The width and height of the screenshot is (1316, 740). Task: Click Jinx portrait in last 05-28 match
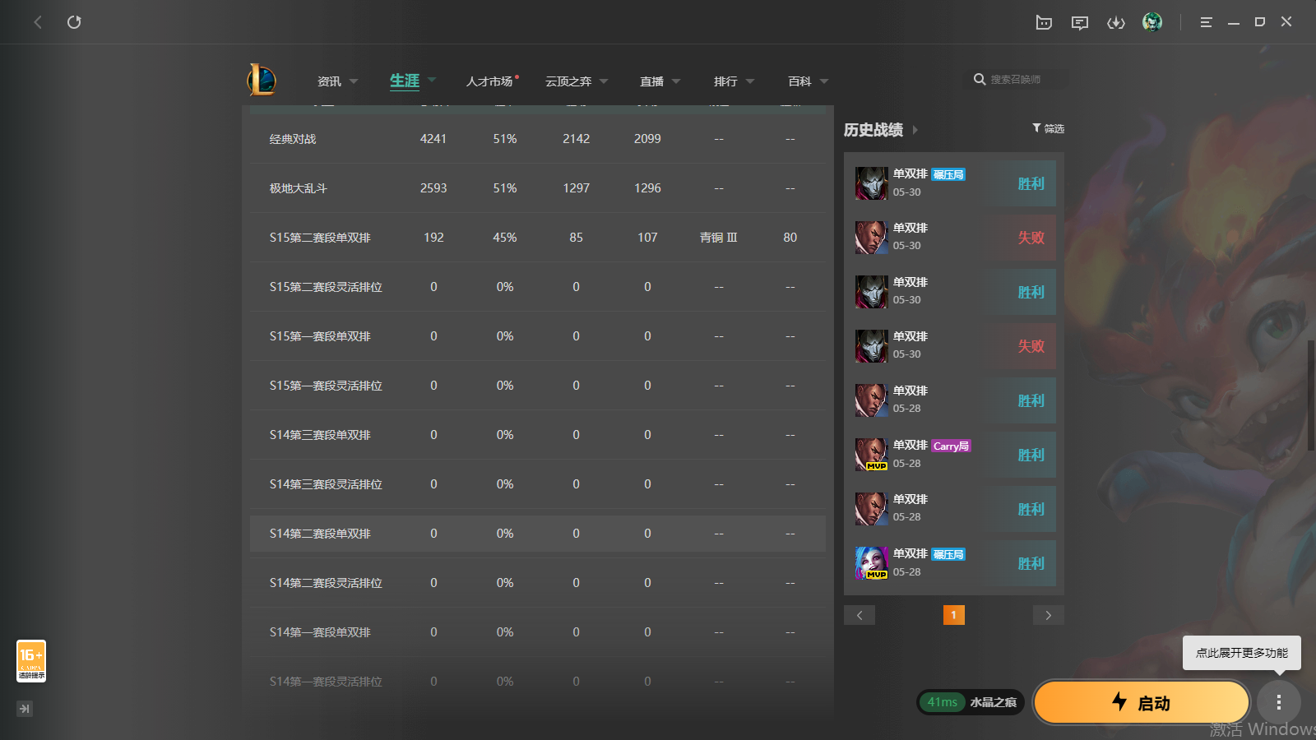[871, 563]
